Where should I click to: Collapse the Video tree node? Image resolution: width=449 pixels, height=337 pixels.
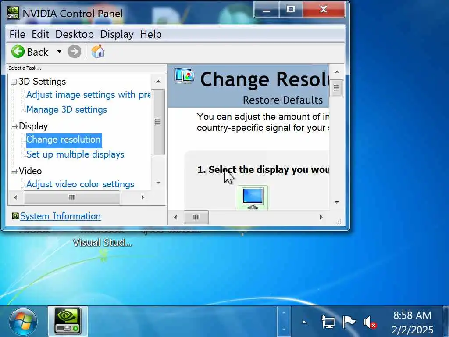point(14,171)
